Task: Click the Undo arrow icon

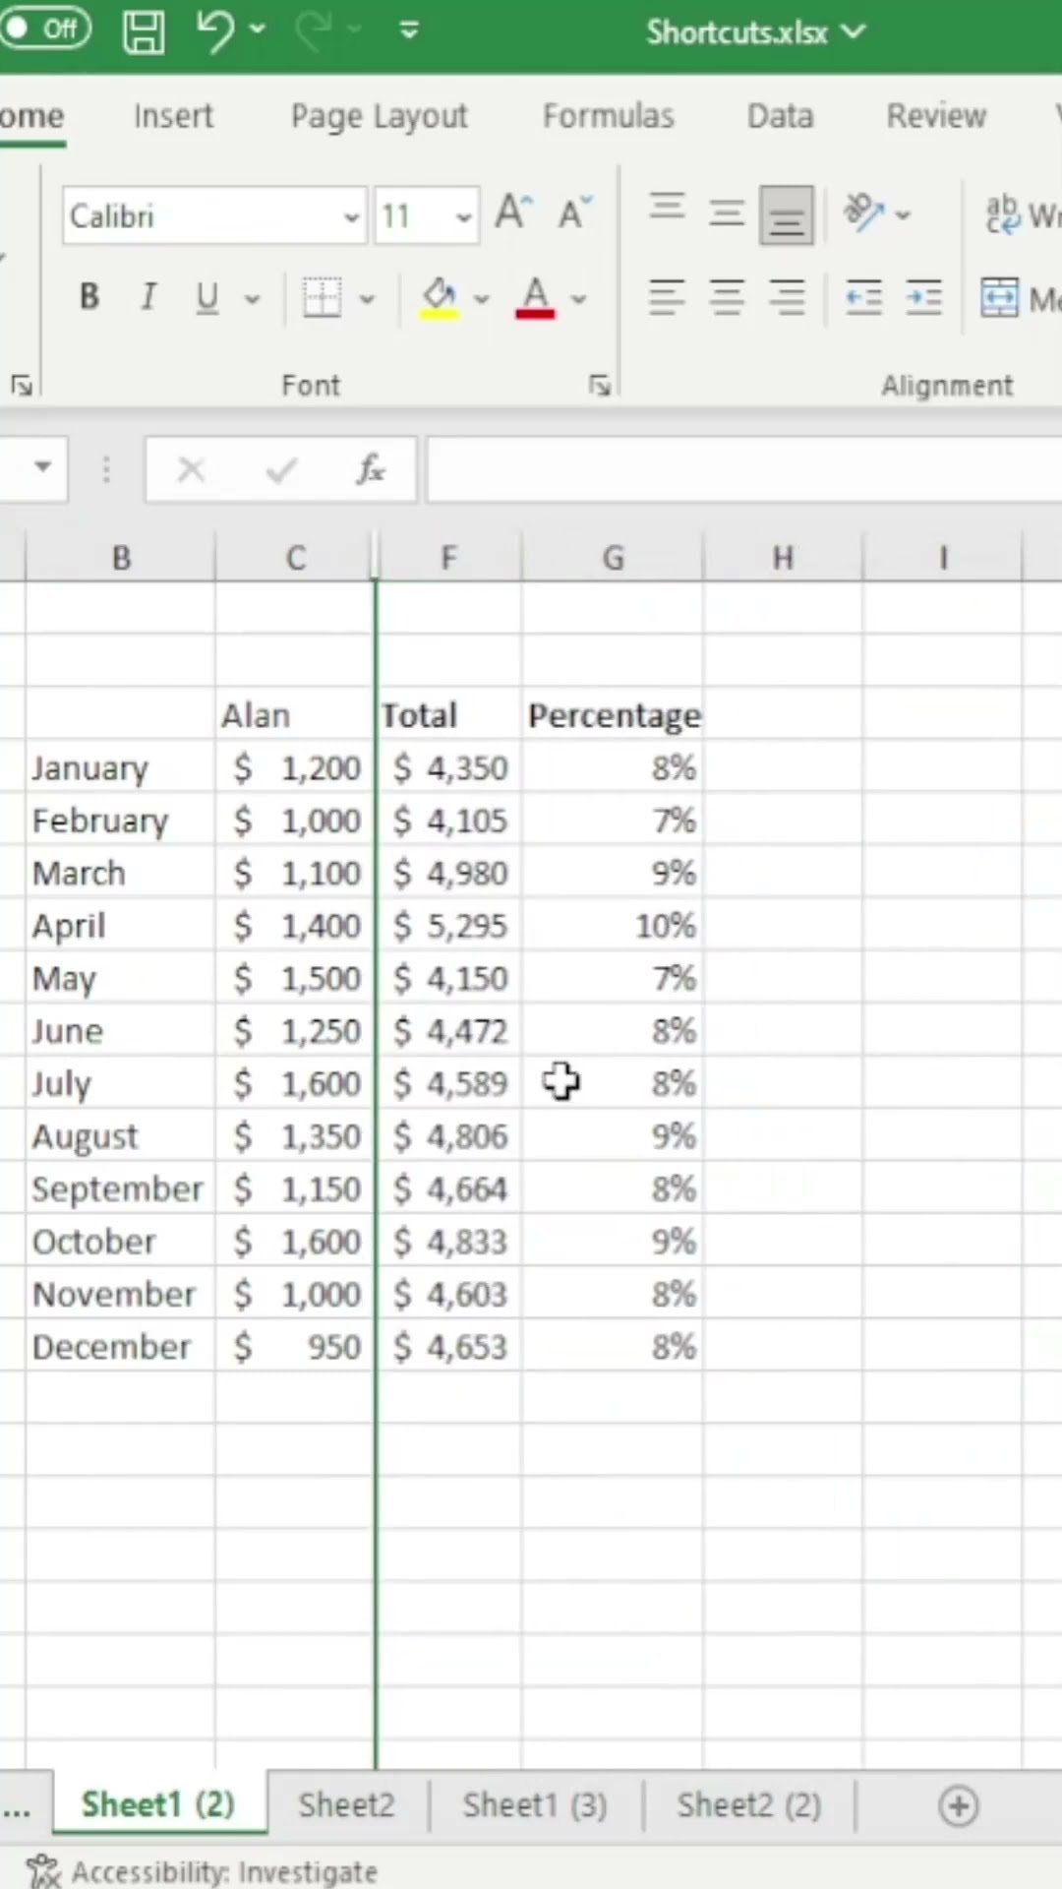Action: [214, 31]
